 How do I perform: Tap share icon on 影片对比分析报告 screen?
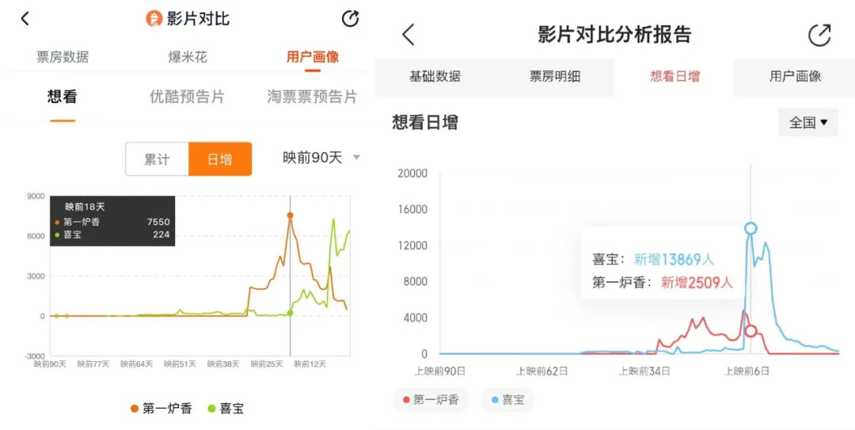pyautogui.click(x=819, y=35)
